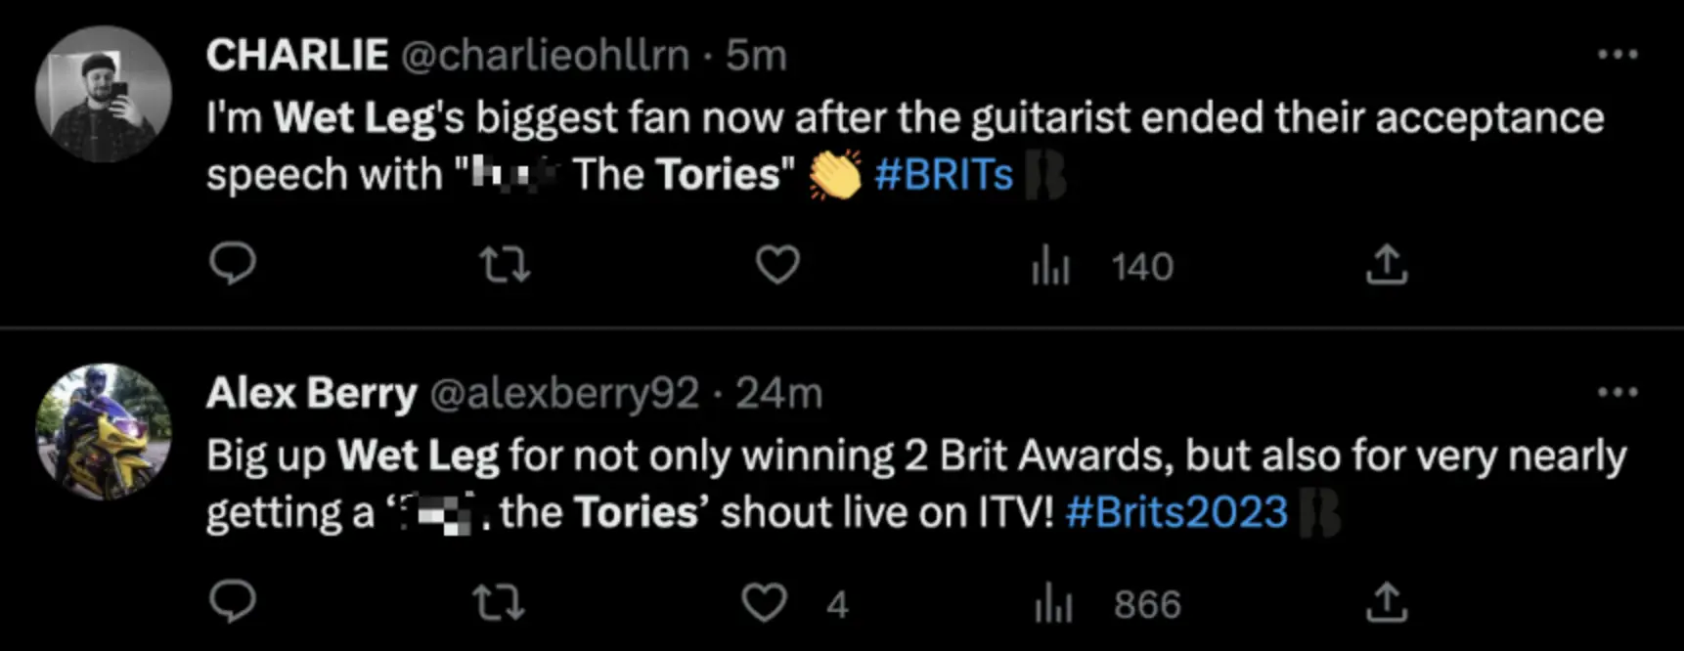Click the share icon on Alex Berry's tweet
1684x651 pixels.
tap(1384, 603)
